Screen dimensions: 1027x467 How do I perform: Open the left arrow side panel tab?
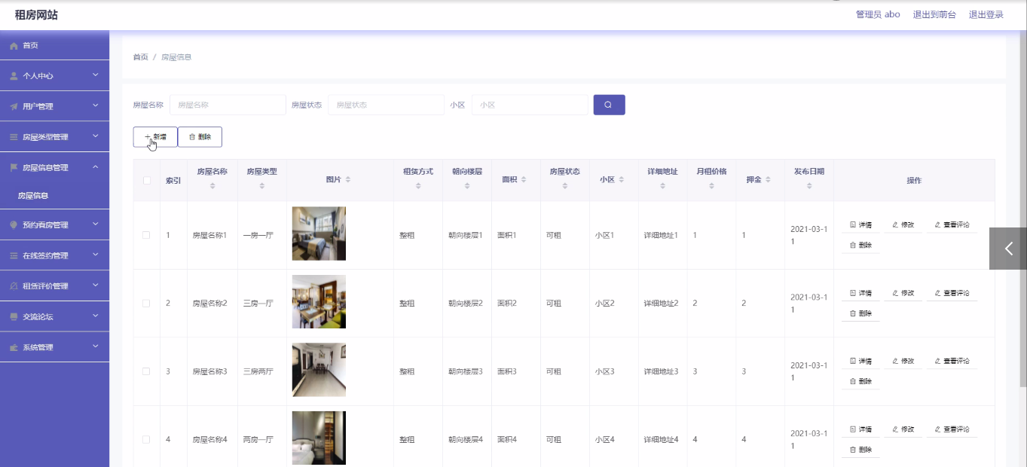click(x=1007, y=249)
